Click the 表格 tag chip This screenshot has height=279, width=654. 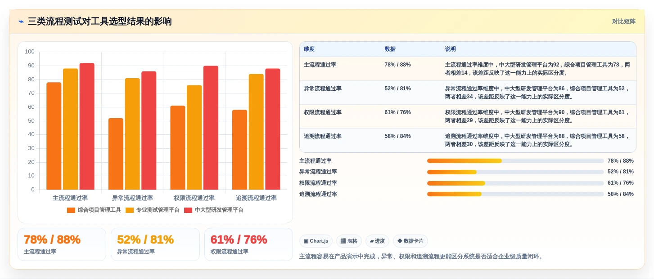(x=349, y=241)
